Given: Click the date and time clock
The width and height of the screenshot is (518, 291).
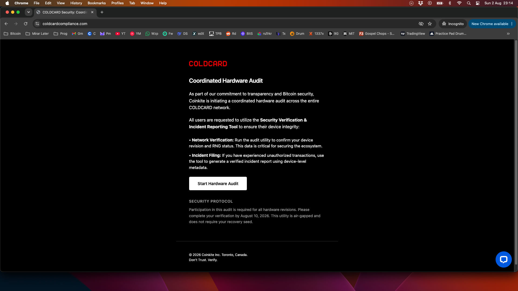Looking at the screenshot, I should click(x=499, y=3).
